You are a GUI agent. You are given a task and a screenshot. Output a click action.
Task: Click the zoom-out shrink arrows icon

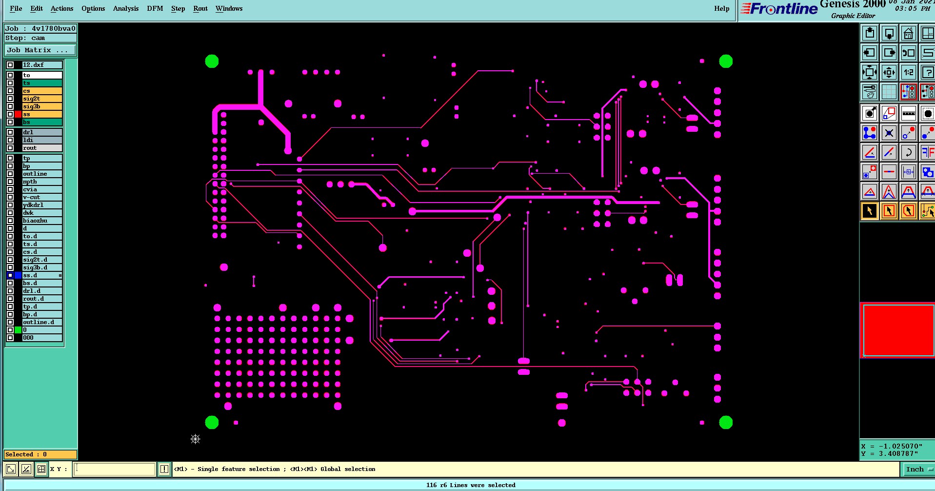pos(889,72)
